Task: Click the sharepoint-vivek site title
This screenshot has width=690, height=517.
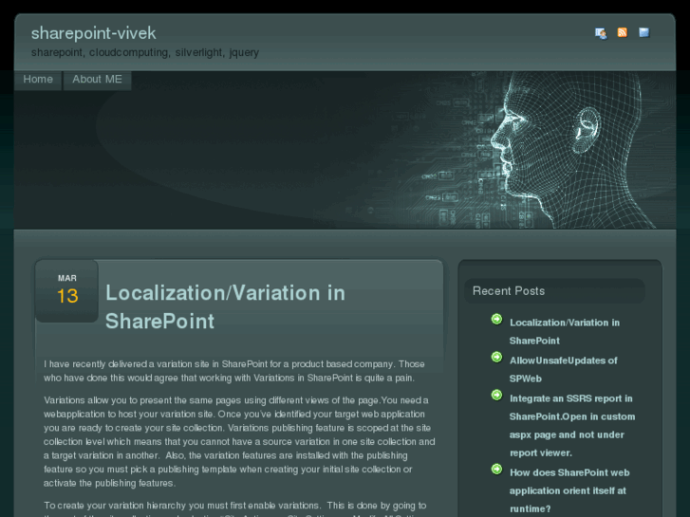Action: pyautogui.click(x=93, y=33)
